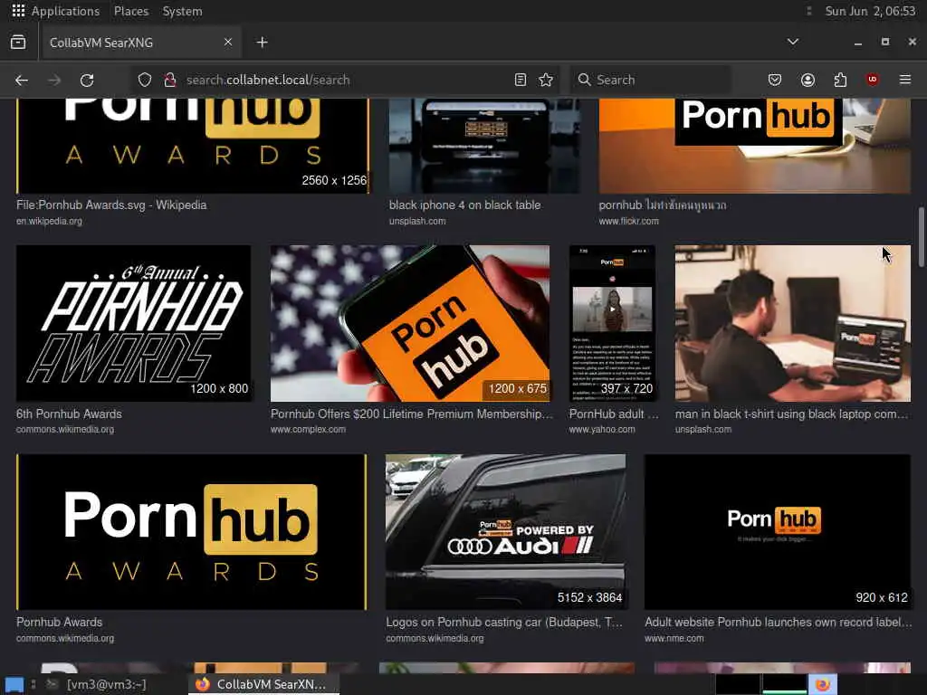Reload the current page
The image size is (927, 695).
[x=87, y=80]
